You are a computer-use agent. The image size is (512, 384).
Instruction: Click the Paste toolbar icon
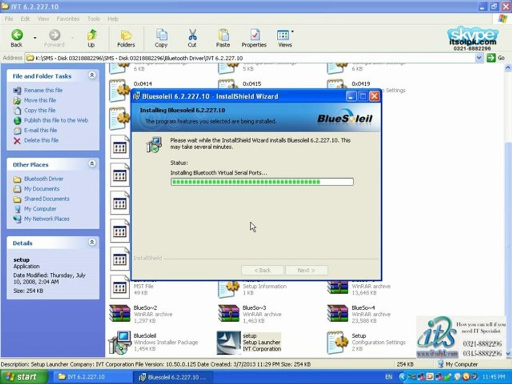coord(223,35)
